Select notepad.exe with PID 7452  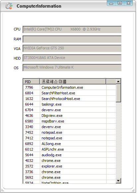[69, 132]
